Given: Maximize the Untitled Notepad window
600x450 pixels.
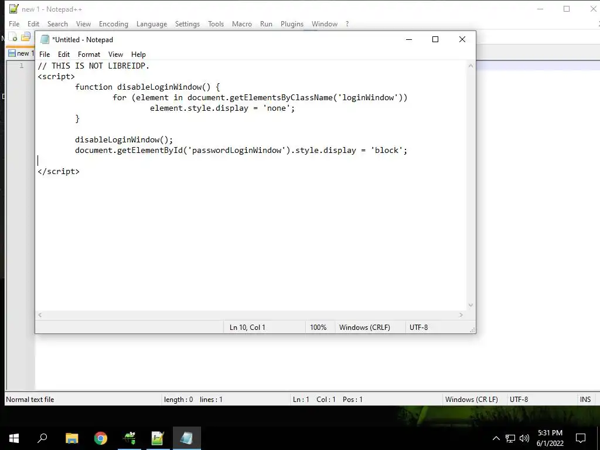Looking at the screenshot, I should [x=435, y=39].
